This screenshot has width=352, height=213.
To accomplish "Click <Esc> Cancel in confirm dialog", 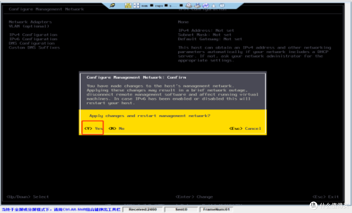I will [245, 128].
